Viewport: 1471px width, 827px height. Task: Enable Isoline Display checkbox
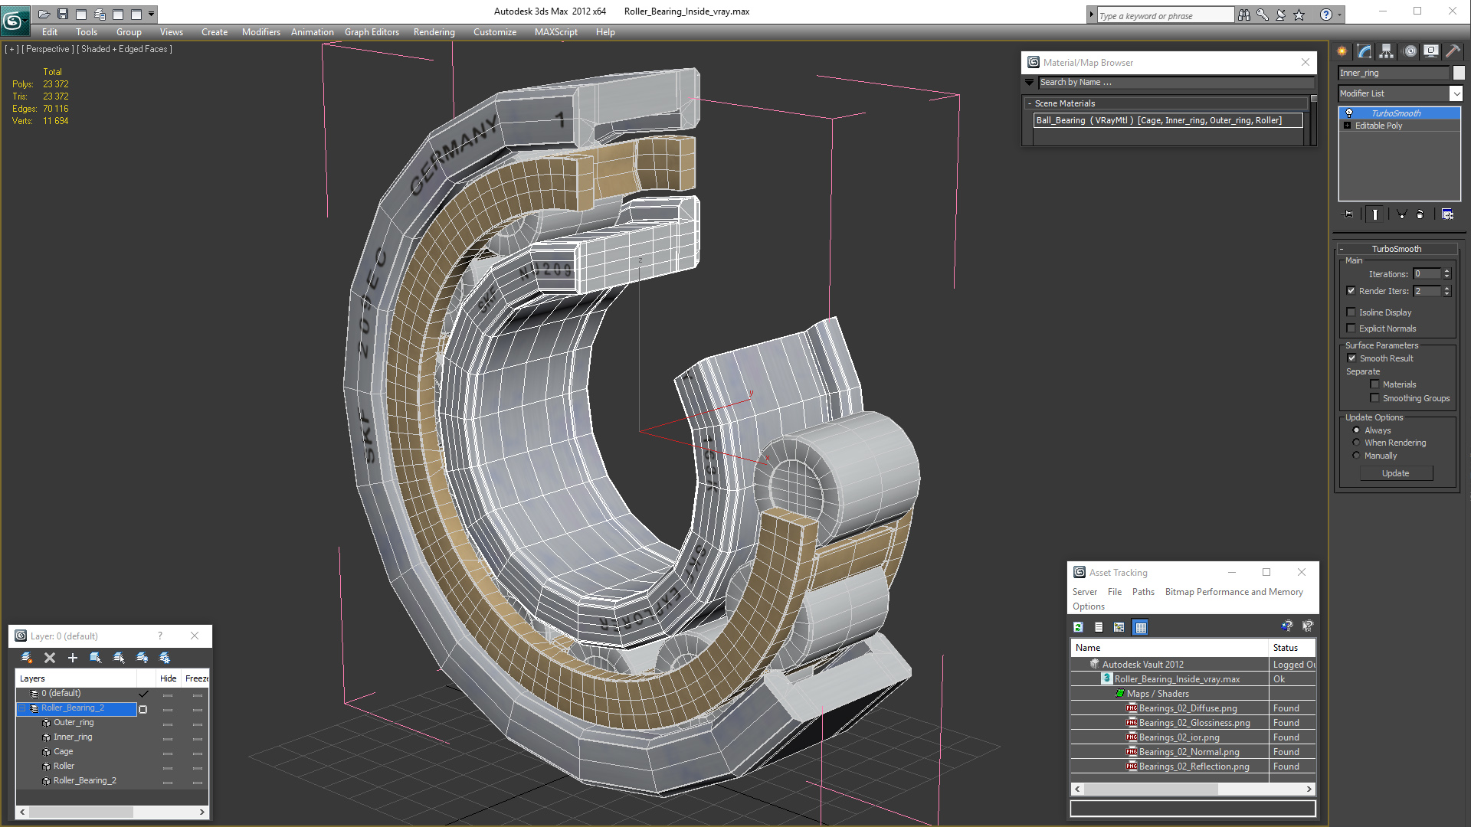pyautogui.click(x=1351, y=312)
